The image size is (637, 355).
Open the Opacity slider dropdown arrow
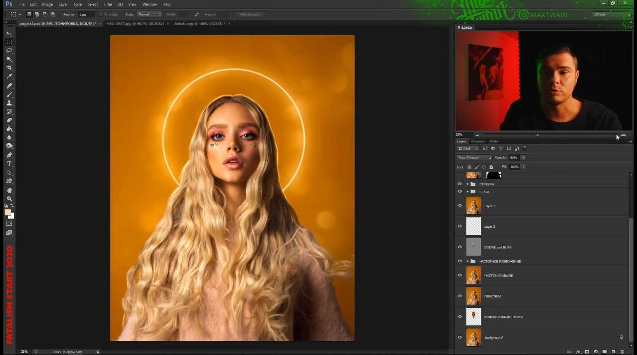point(523,157)
